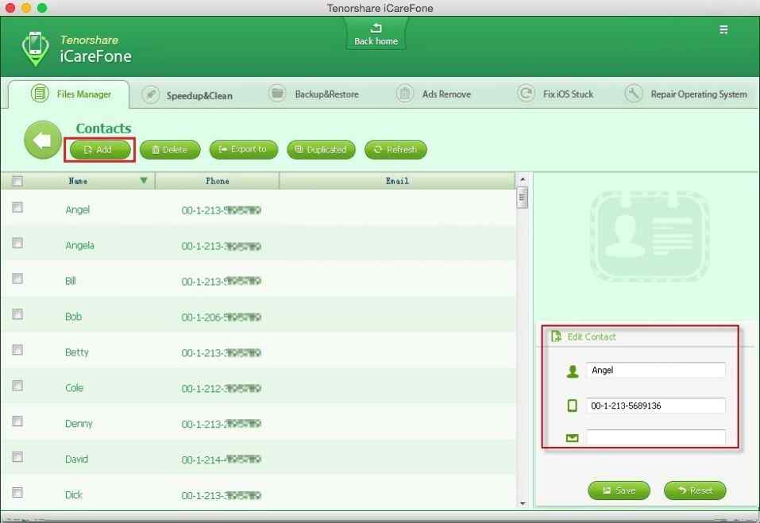Click the green back arrow button
760x523 pixels.
43,140
